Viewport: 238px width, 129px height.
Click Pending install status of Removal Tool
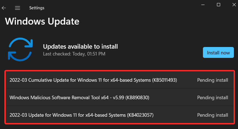[x=213, y=98]
